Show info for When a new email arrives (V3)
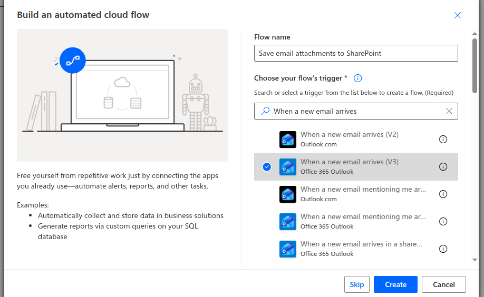This screenshot has width=484, height=297. [x=443, y=167]
